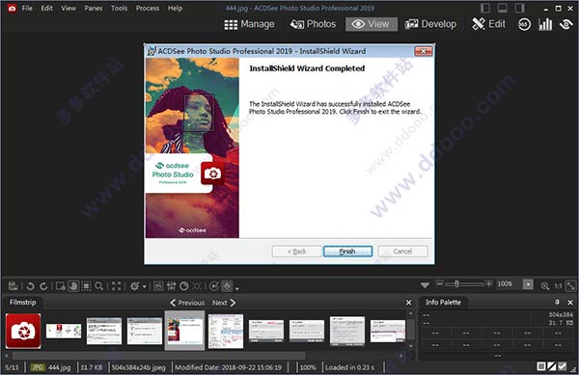Screen dimensions: 579x375
Task: Open the Tools menu
Action: pos(119,8)
